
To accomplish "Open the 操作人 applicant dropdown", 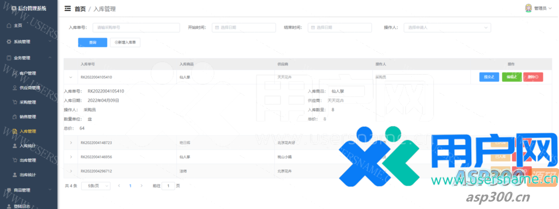I will click(x=447, y=27).
